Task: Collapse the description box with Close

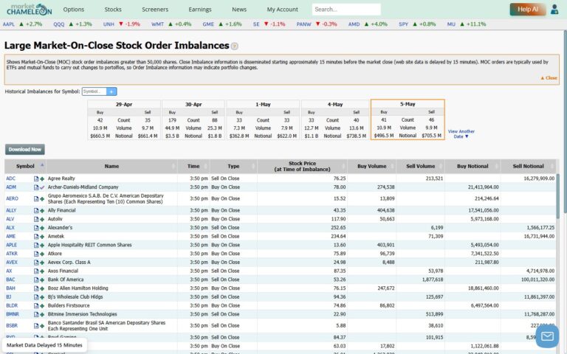Action: [x=549, y=78]
